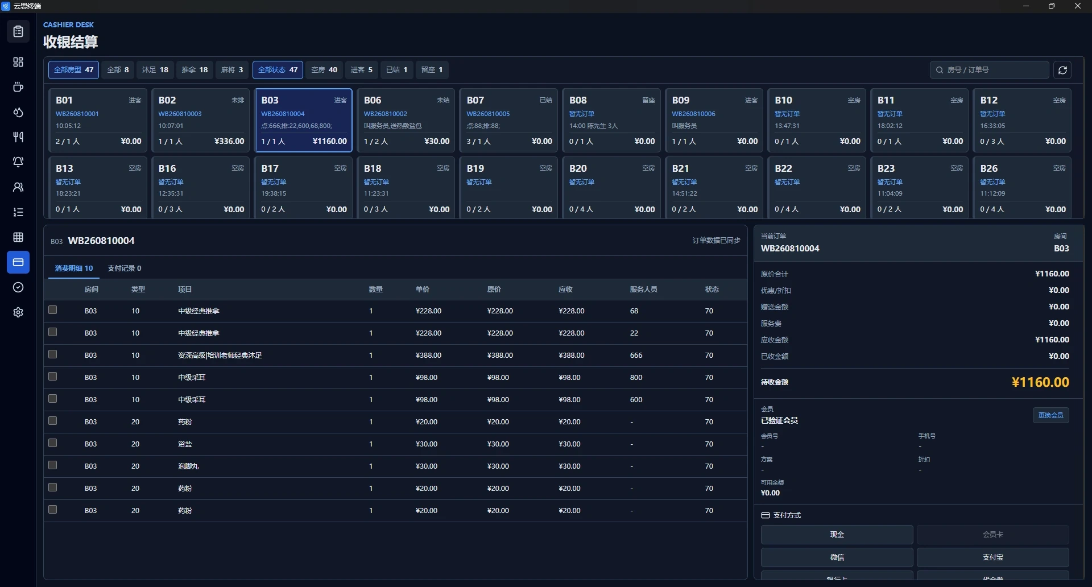Switch to the 消费明细 10 tab

click(74, 268)
